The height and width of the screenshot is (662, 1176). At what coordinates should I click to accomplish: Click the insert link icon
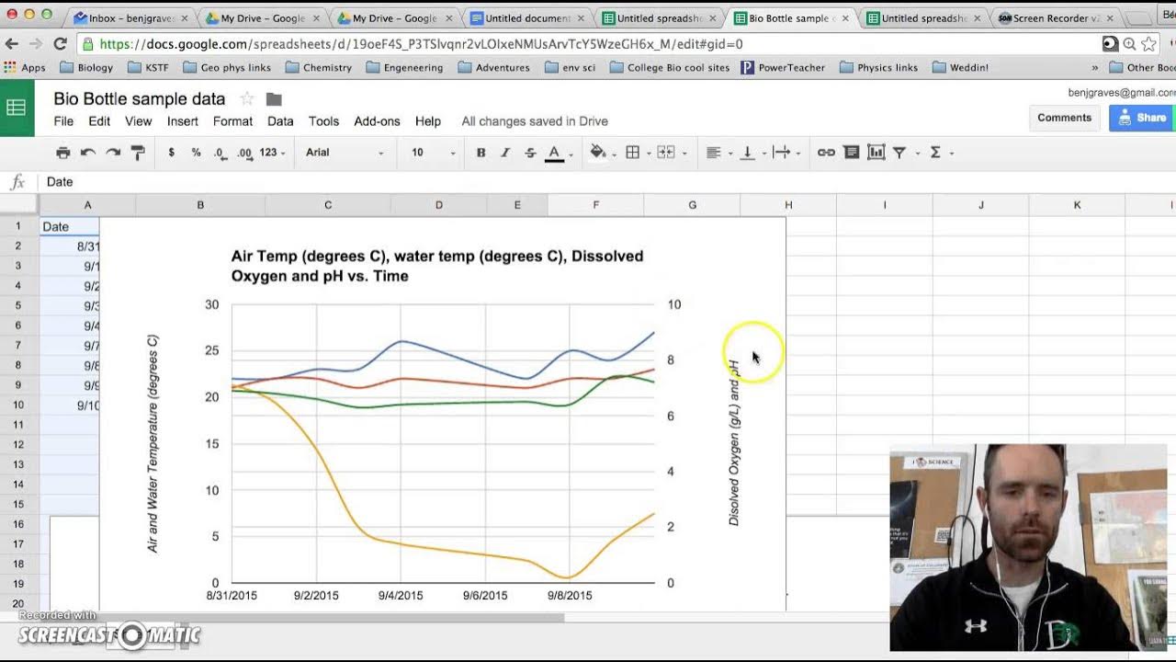click(826, 153)
